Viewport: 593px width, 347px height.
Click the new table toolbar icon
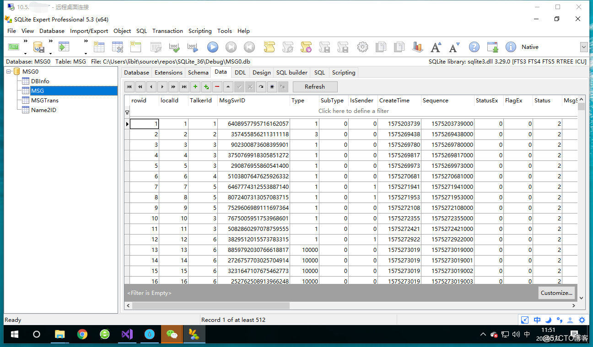(x=99, y=47)
